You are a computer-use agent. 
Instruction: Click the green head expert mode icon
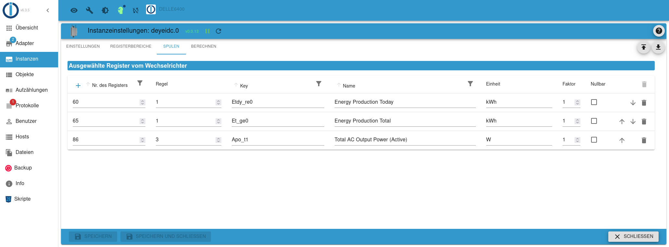coord(121,10)
